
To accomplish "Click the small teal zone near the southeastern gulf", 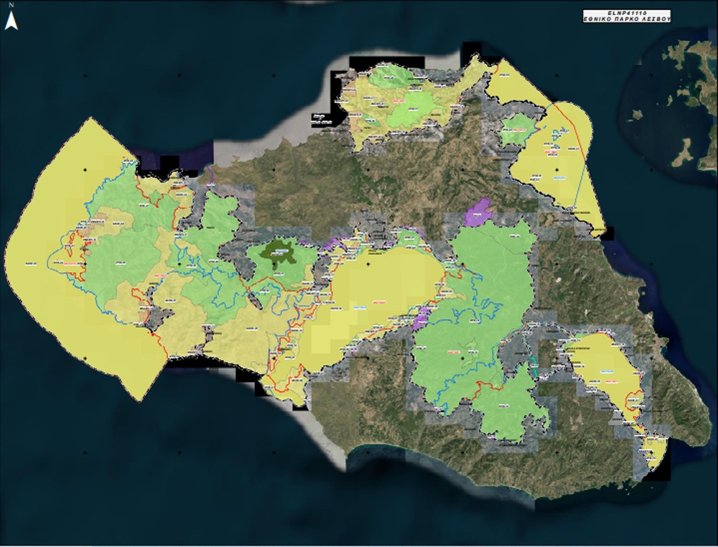I will point(533,366).
